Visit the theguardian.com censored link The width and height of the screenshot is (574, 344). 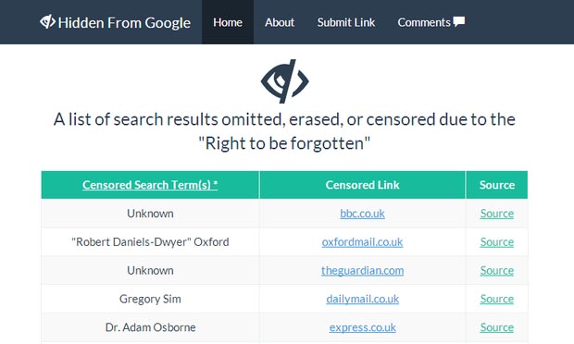point(362,271)
